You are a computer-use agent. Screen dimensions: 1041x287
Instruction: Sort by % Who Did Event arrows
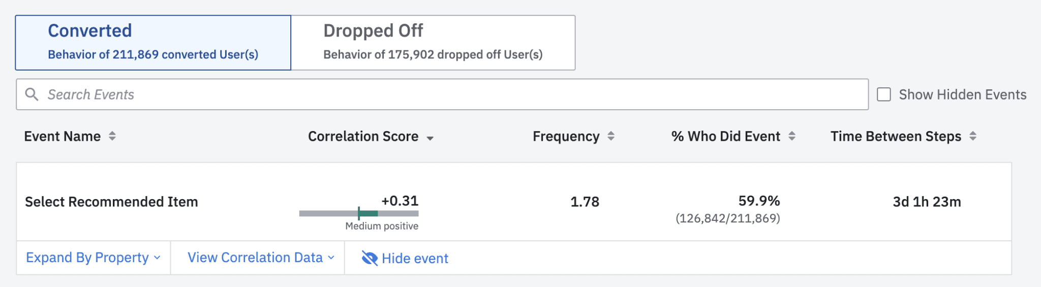pos(791,136)
